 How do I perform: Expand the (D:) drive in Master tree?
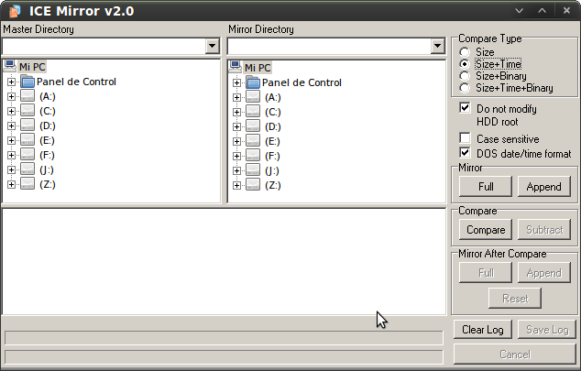coord(11,126)
